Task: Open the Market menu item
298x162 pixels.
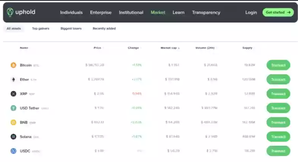Action: click(x=158, y=12)
